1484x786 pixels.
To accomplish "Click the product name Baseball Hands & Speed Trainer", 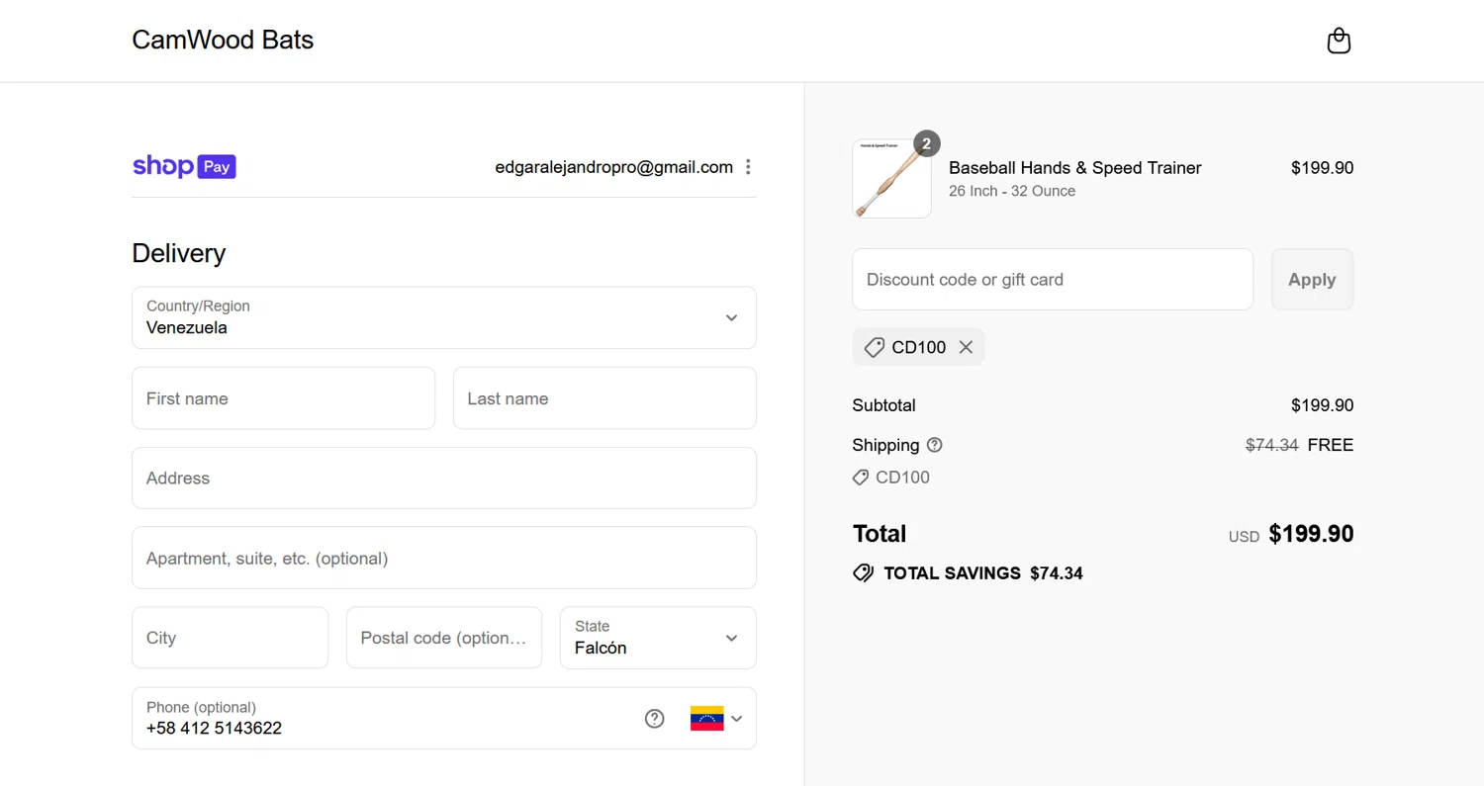I will 1074,168.
